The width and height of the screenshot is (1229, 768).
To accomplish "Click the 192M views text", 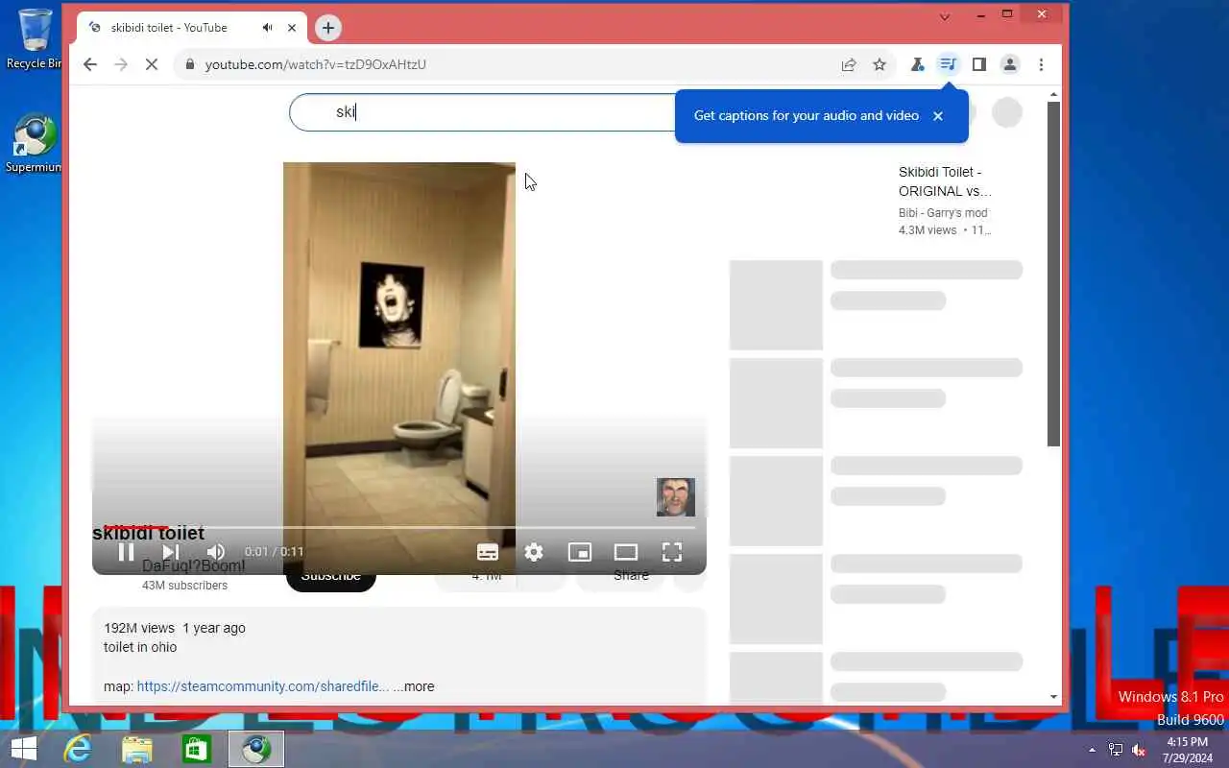I will coord(139,628).
